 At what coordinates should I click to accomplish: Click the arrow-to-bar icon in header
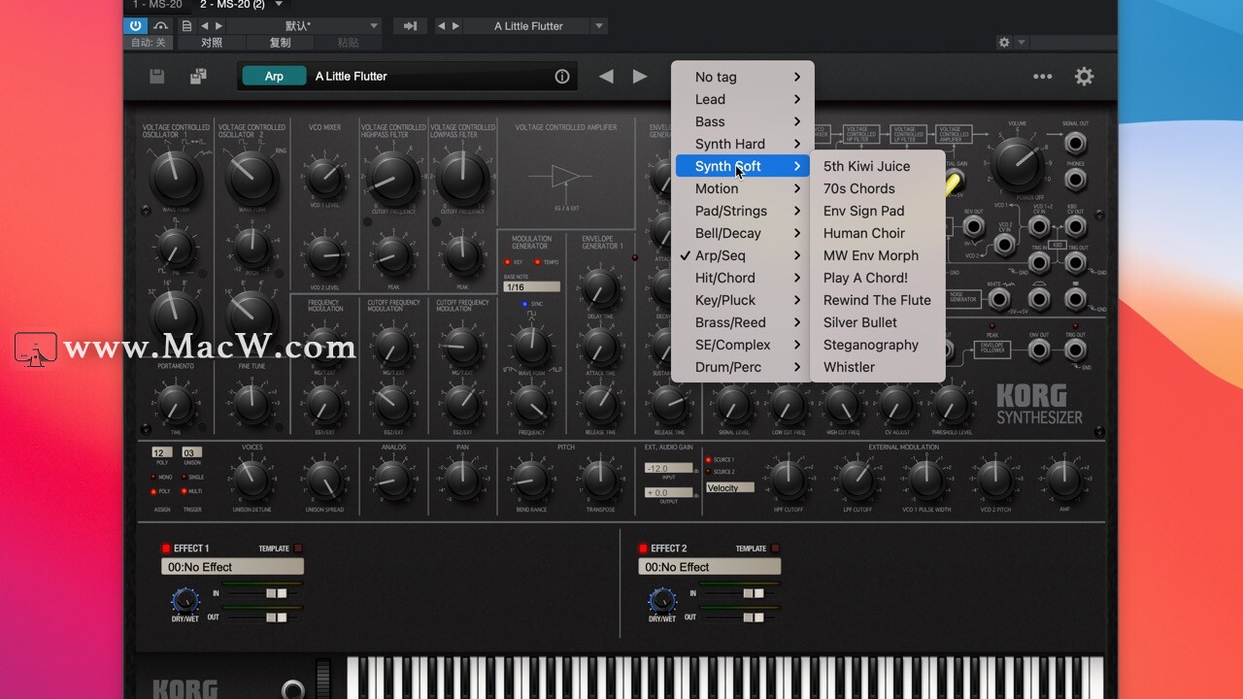tap(410, 26)
